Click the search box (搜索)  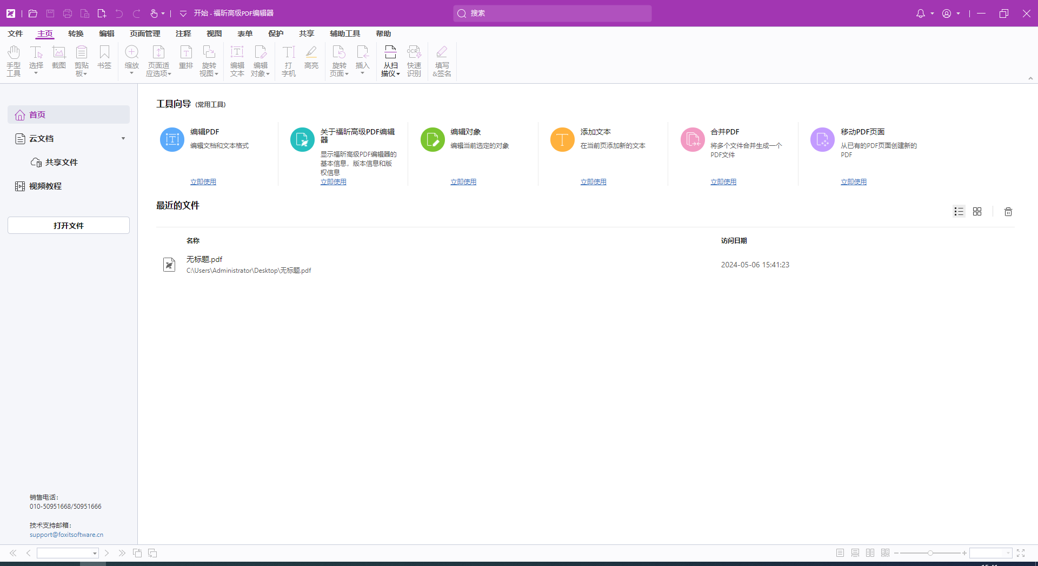point(552,14)
